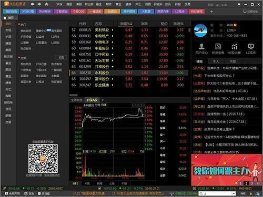Image resolution: width=263 pixels, height=197 pixels.
Task: Open the top-right triangle dropdown menu
Action: click(239, 4)
